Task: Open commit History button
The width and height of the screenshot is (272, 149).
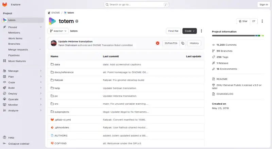Action: click(194, 43)
